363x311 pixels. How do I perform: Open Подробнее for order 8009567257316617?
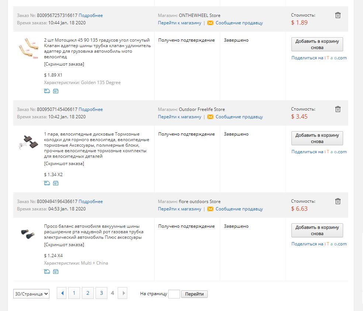[x=91, y=15]
